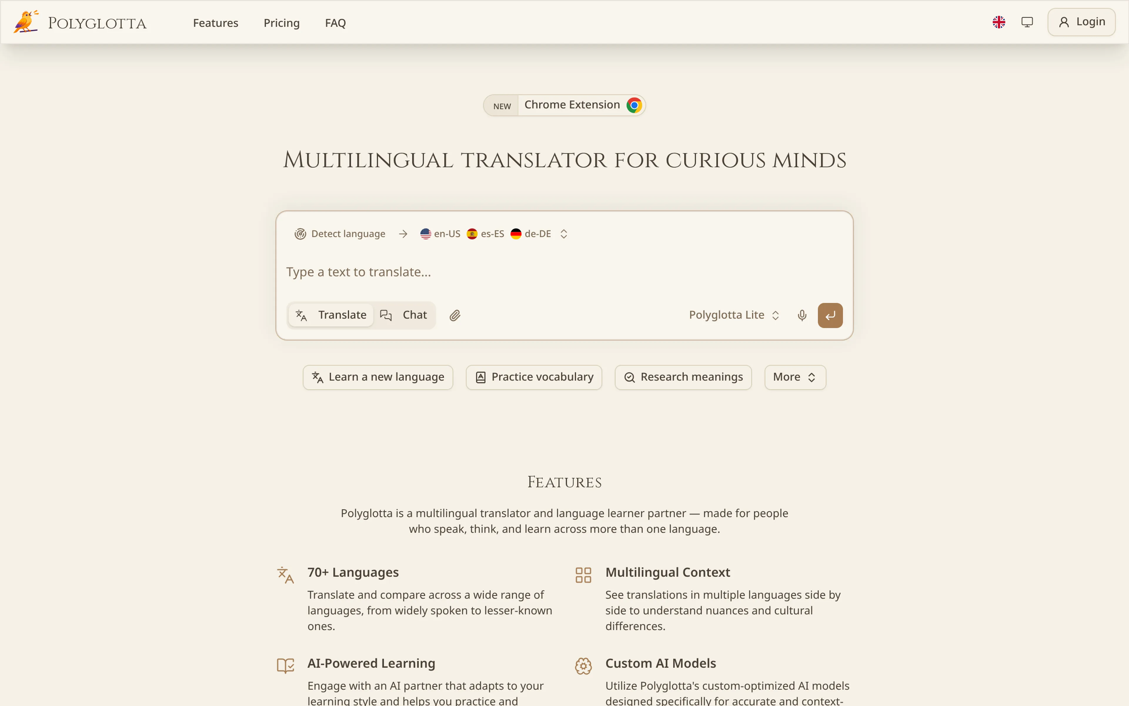The height and width of the screenshot is (706, 1129).
Task: Start voice input with microphone icon
Action: tap(802, 316)
